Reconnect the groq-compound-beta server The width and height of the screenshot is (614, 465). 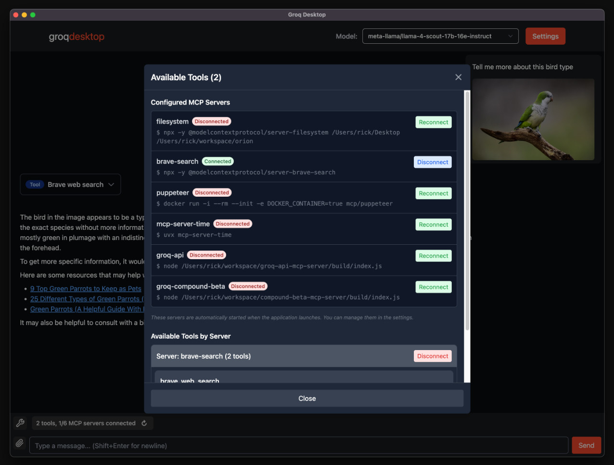[x=434, y=287]
